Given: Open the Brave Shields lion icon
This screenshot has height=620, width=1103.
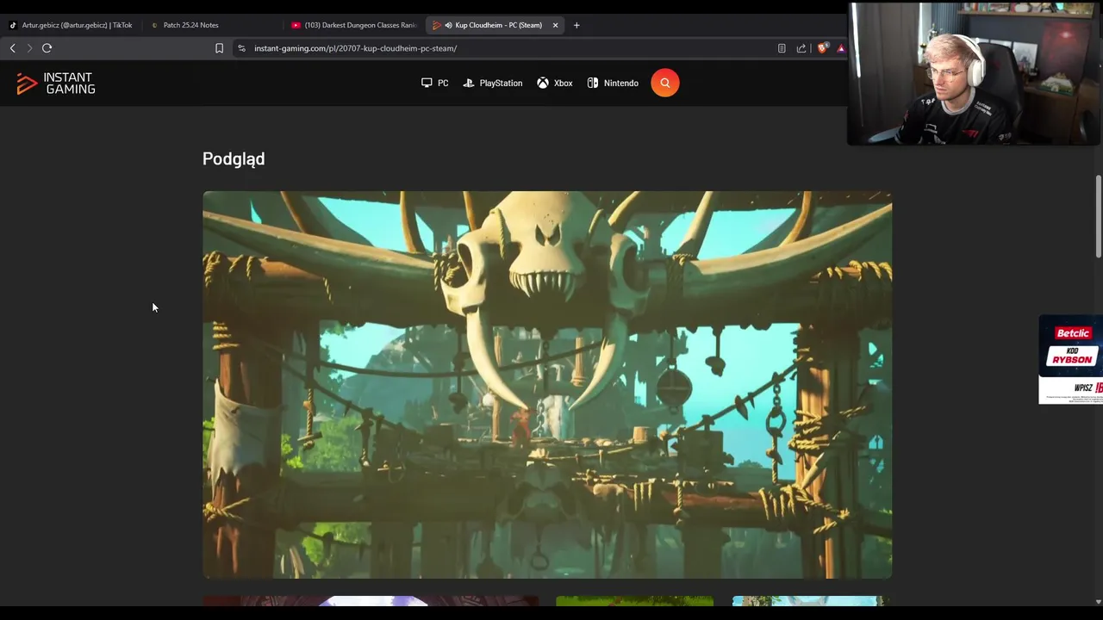Looking at the screenshot, I should (x=822, y=48).
